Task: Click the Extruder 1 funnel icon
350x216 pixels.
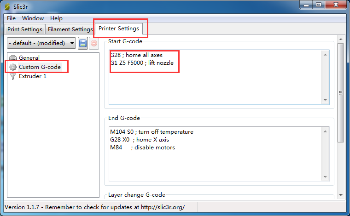Action: [13, 76]
